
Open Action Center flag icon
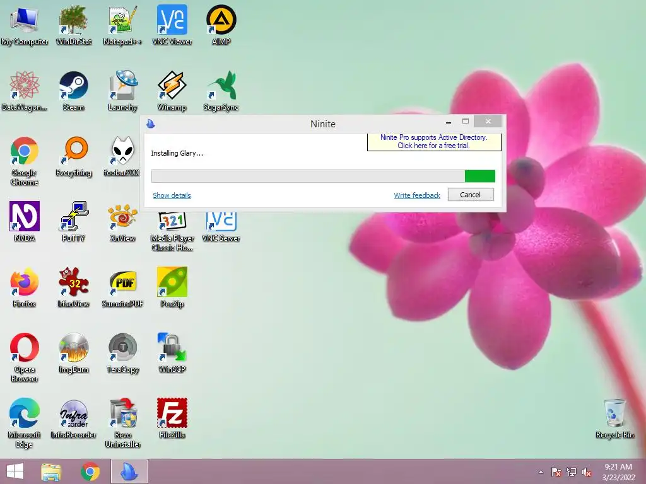556,472
